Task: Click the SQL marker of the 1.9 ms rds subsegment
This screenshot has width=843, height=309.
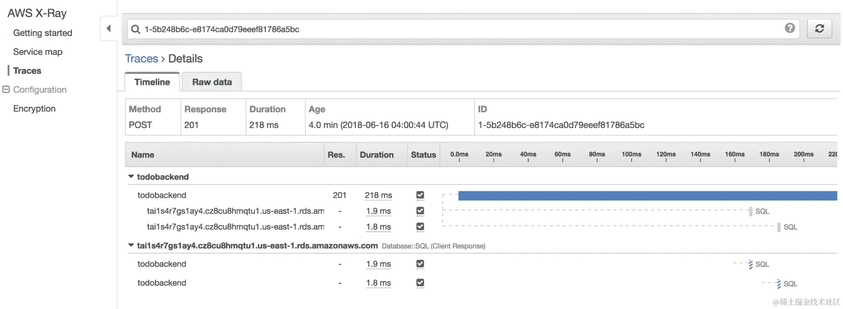Action: coord(751,211)
